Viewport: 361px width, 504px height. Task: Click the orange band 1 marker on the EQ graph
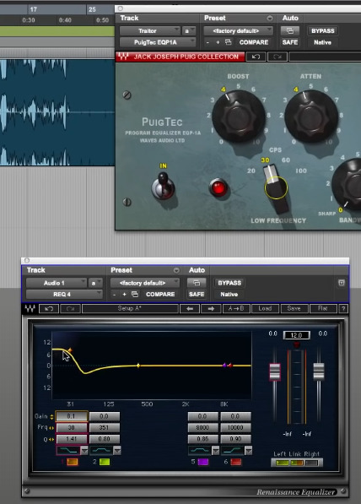coord(70,350)
